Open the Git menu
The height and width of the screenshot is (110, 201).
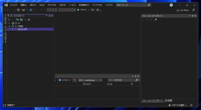(x=42, y=5)
